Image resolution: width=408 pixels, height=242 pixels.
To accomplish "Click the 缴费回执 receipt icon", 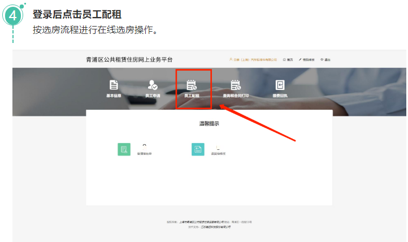I will (x=280, y=85).
